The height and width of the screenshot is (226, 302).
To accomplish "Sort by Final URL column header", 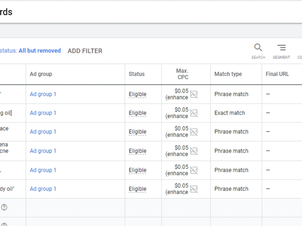I will pyautogui.click(x=277, y=74).
